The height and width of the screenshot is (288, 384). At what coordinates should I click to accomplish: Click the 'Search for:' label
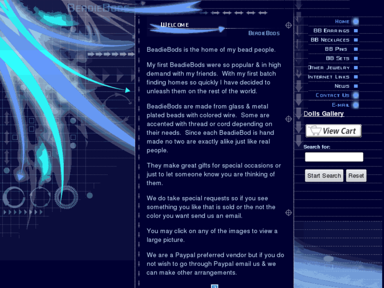(x=317, y=147)
